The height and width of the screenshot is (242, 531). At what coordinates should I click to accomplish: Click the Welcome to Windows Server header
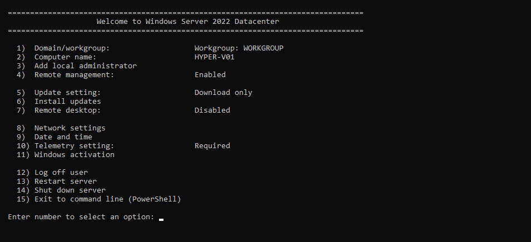(187, 22)
